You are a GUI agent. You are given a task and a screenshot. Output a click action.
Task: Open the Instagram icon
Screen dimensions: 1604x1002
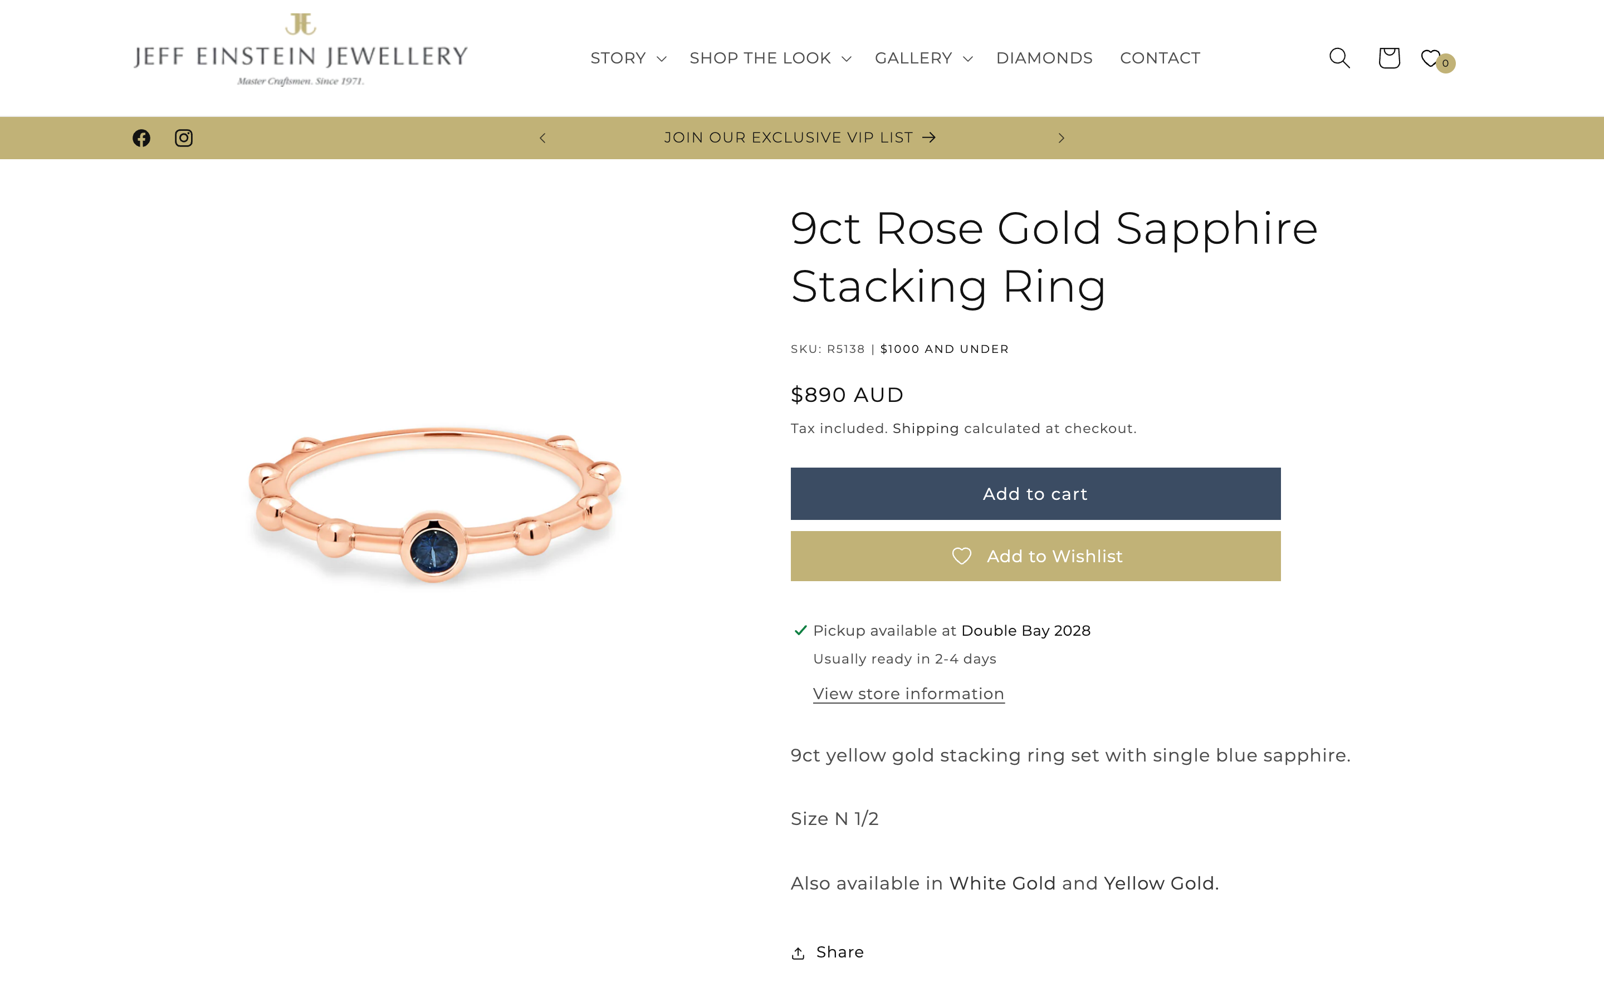[184, 138]
